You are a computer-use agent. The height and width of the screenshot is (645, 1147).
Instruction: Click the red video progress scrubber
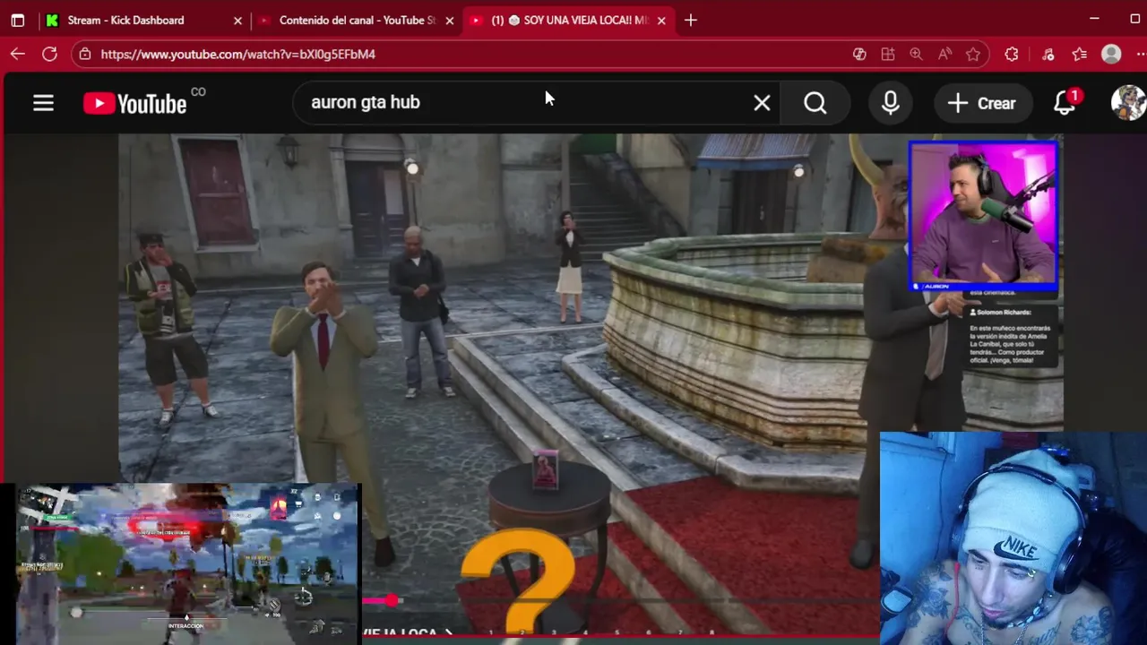392,600
